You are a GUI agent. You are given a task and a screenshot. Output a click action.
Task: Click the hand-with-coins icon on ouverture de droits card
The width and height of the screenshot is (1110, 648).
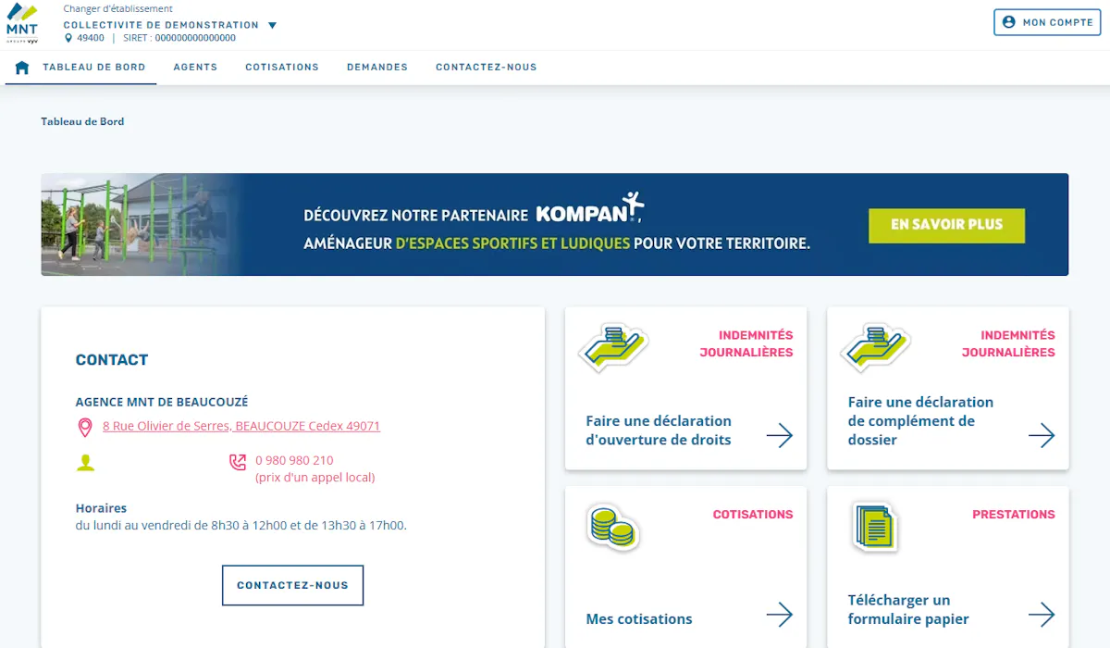click(x=612, y=347)
